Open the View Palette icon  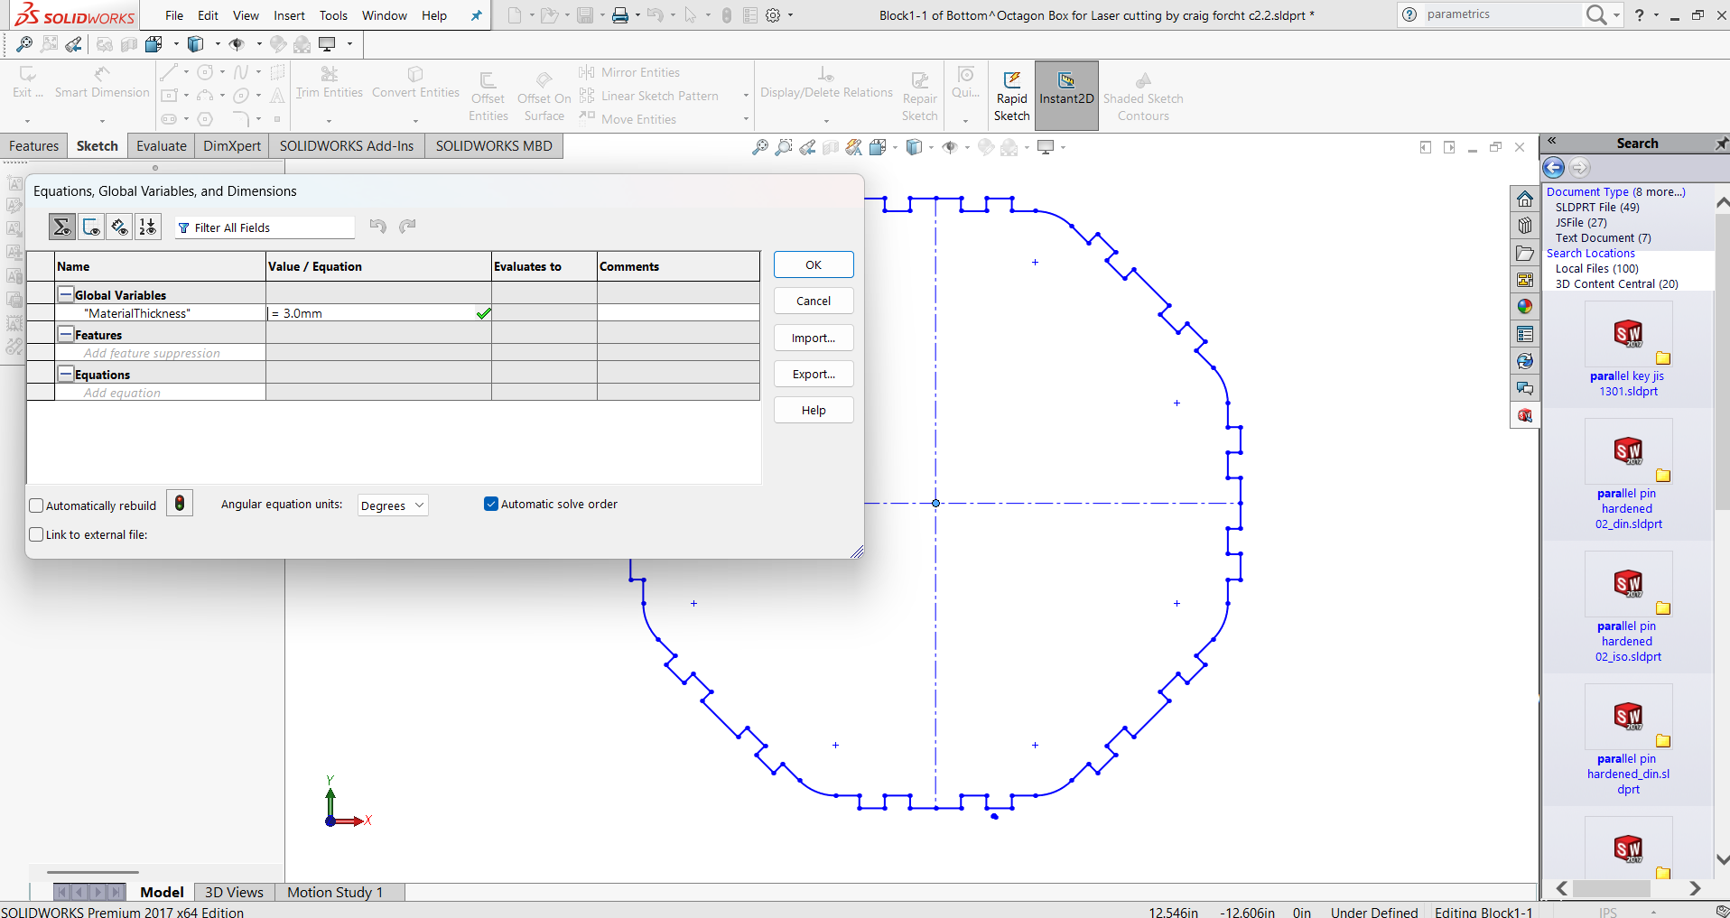pos(1525,280)
